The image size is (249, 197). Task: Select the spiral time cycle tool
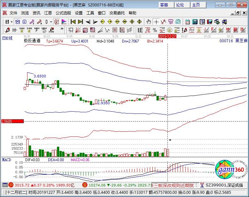(x=44, y=30)
